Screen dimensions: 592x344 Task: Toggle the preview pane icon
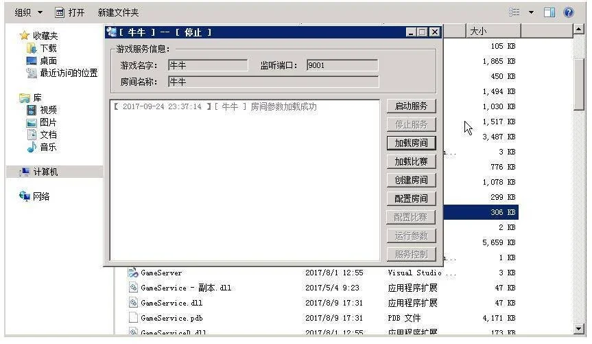tap(549, 12)
